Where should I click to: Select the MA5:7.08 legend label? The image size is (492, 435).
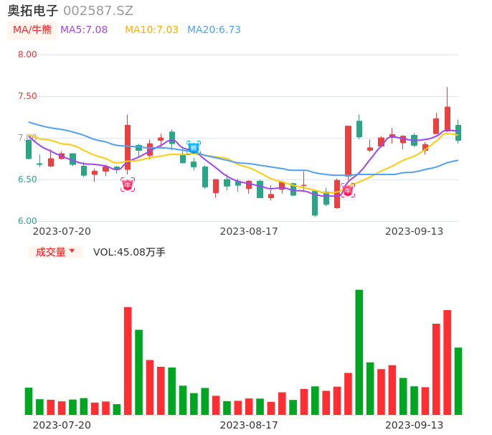84,30
